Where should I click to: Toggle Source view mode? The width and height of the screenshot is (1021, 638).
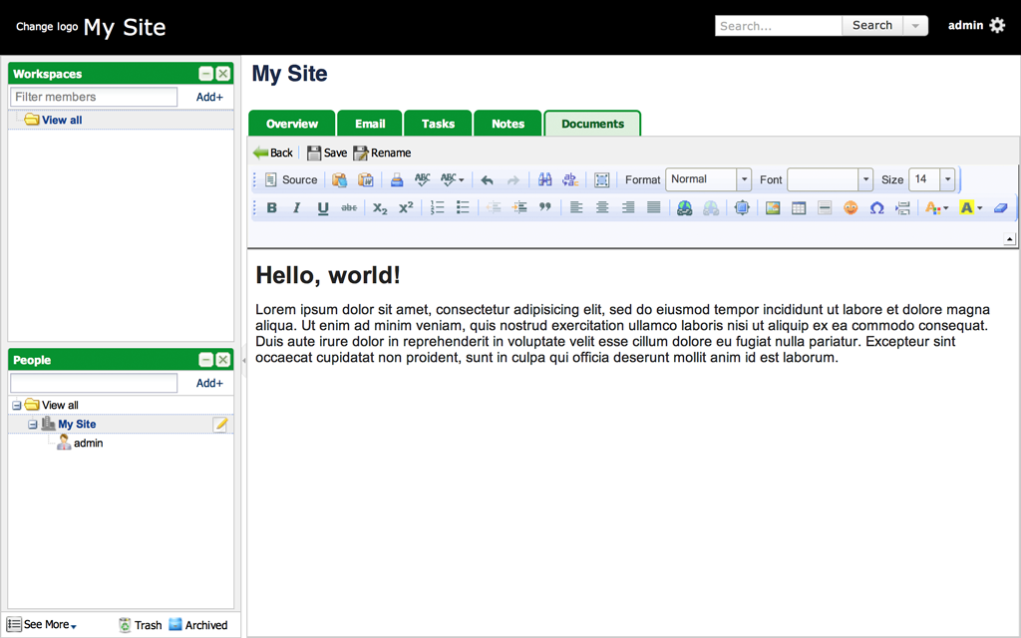(290, 179)
